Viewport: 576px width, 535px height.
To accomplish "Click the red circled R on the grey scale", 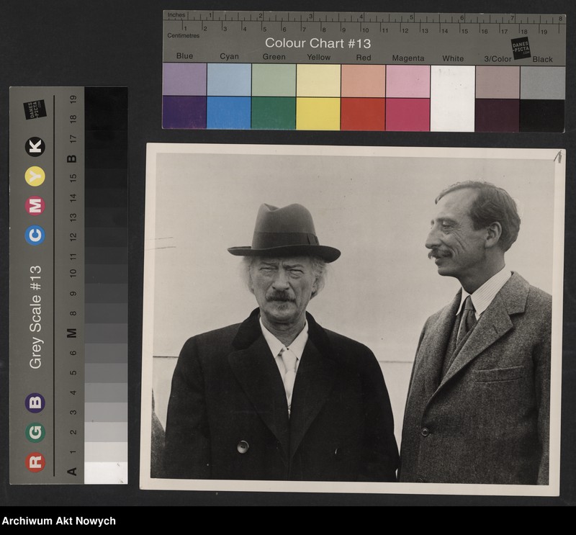I will (35, 462).
